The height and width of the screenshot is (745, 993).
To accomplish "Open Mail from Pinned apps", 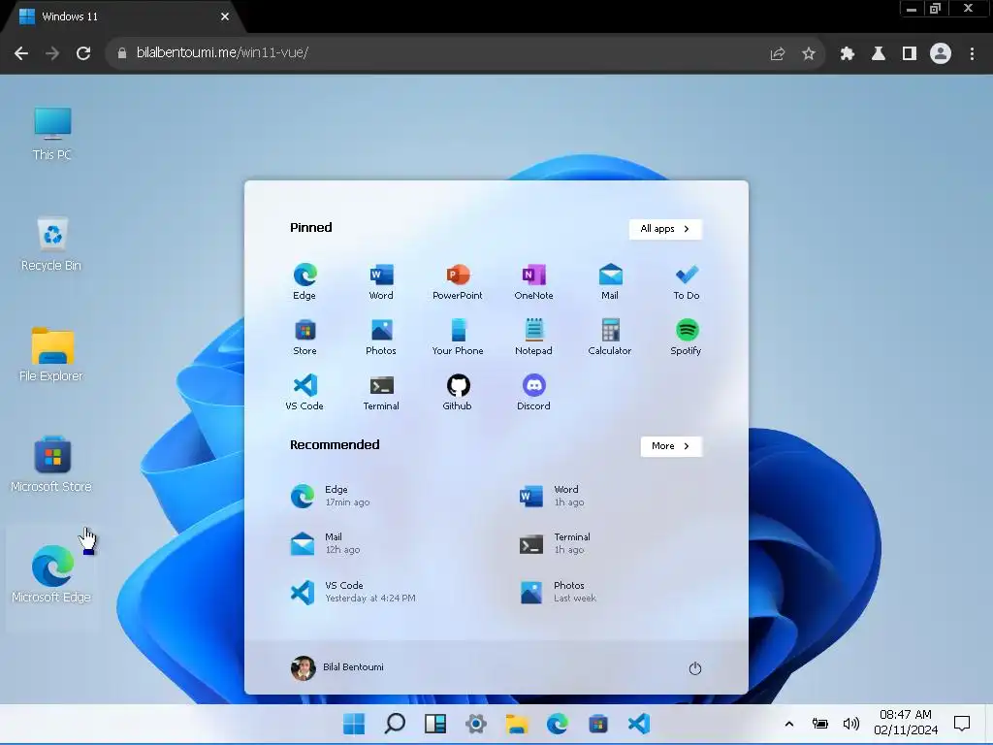I will pos(610,281).
